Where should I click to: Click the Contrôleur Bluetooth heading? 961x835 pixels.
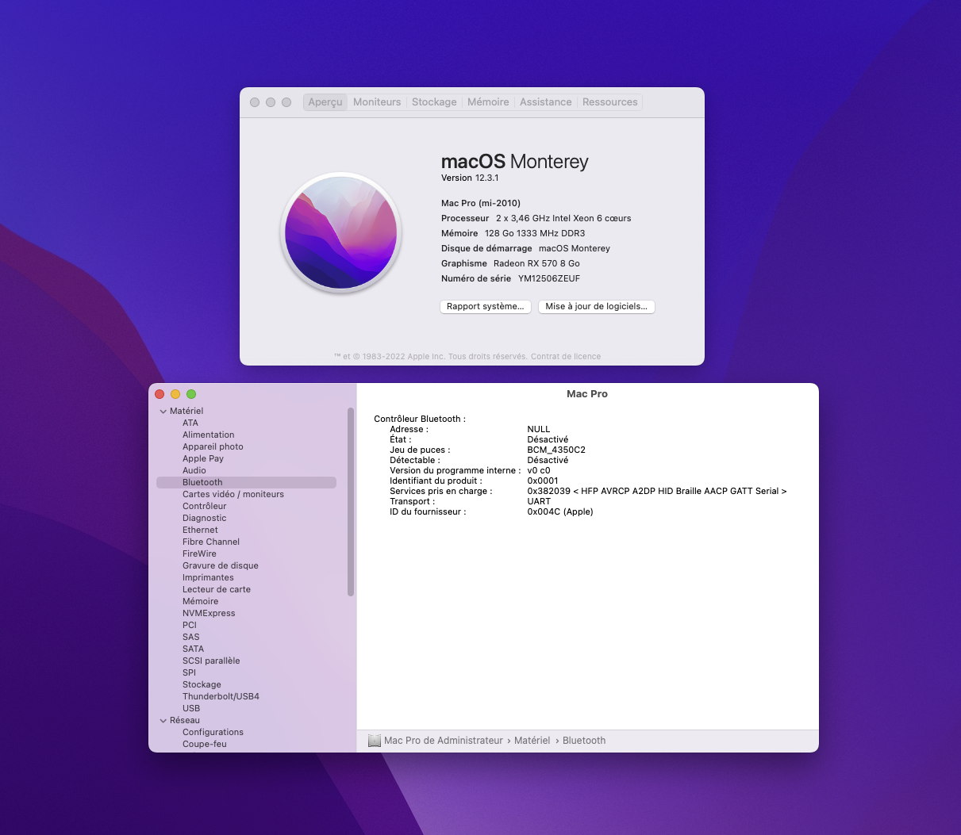coord(420,419)
